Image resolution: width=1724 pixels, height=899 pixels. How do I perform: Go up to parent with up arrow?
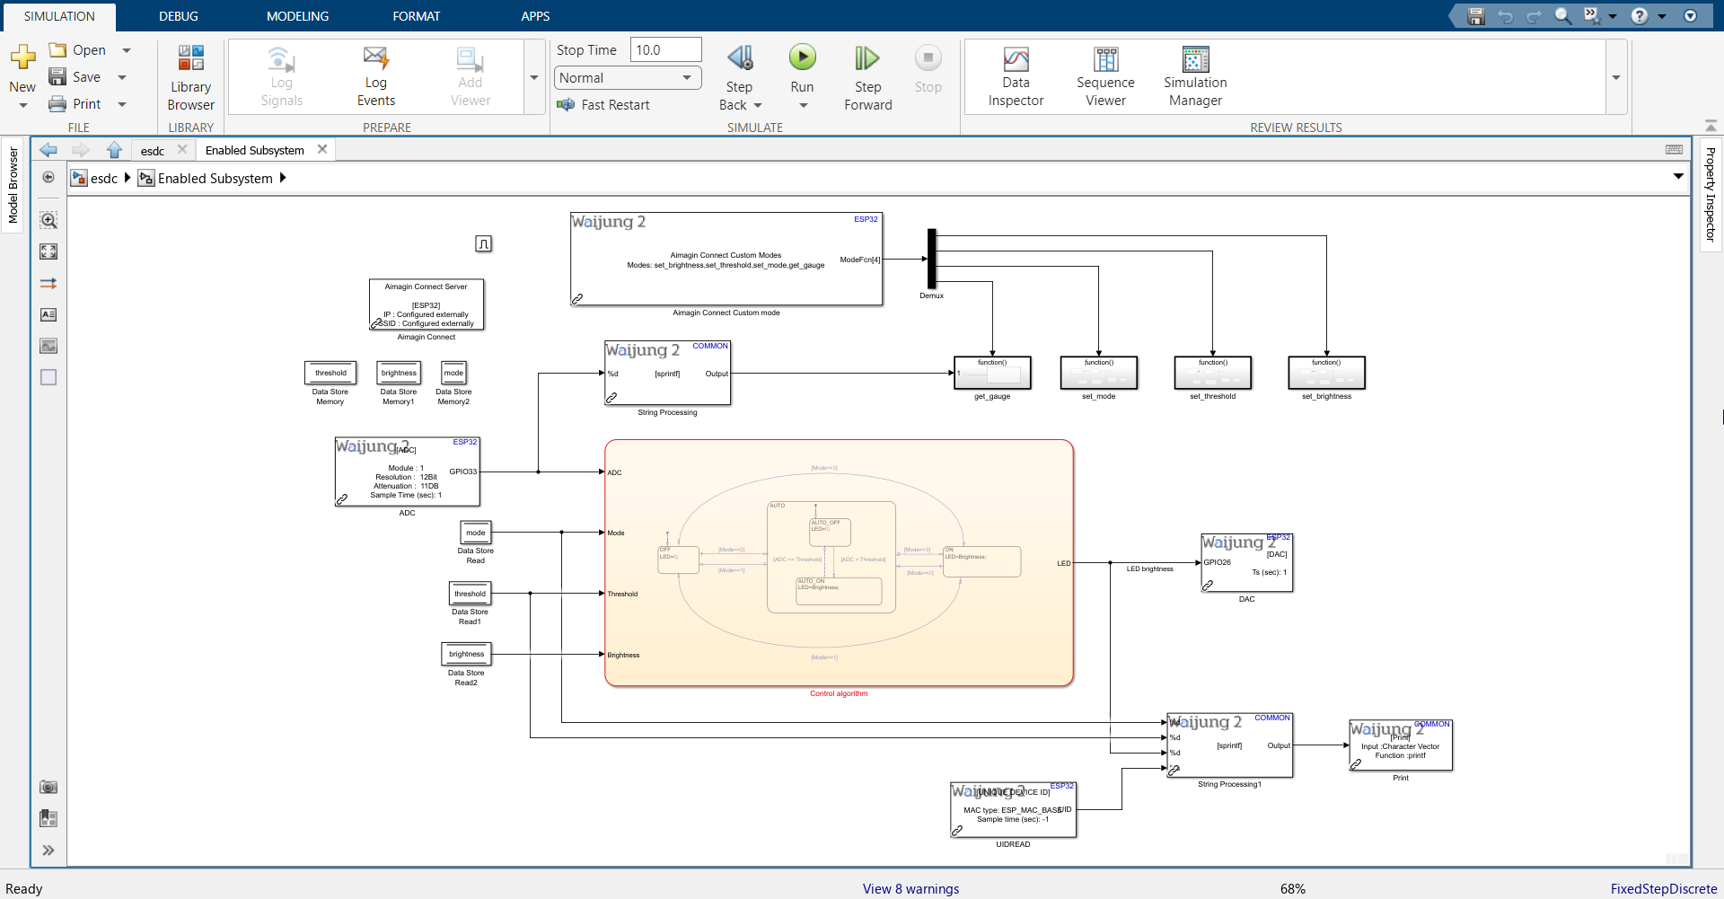(114, 150)
